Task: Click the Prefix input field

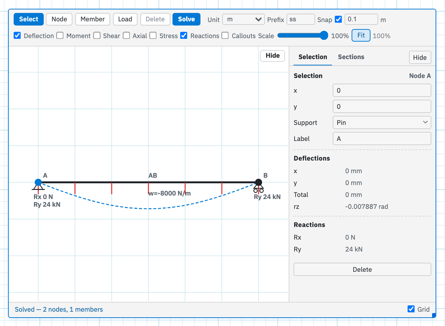Action: (301, 19)
